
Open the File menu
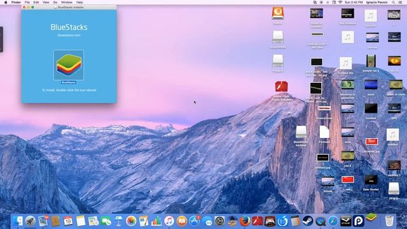(27, 3)
